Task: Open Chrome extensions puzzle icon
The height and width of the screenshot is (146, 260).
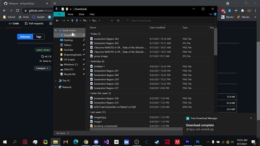Action: [243, 11]
